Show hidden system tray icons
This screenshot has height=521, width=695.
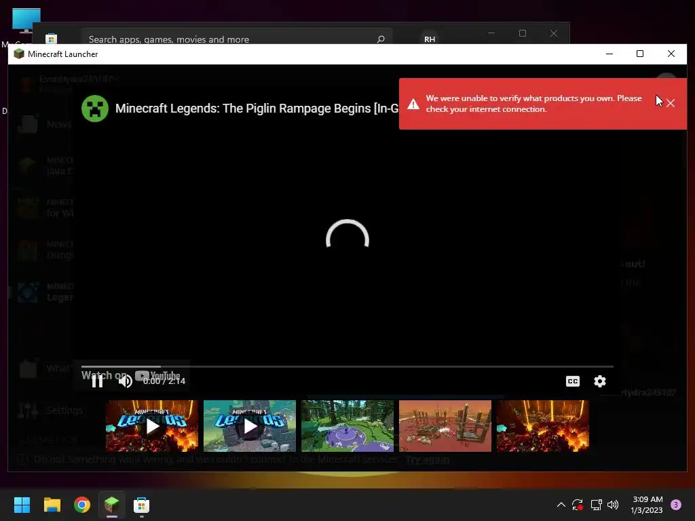tap(561, 505)
